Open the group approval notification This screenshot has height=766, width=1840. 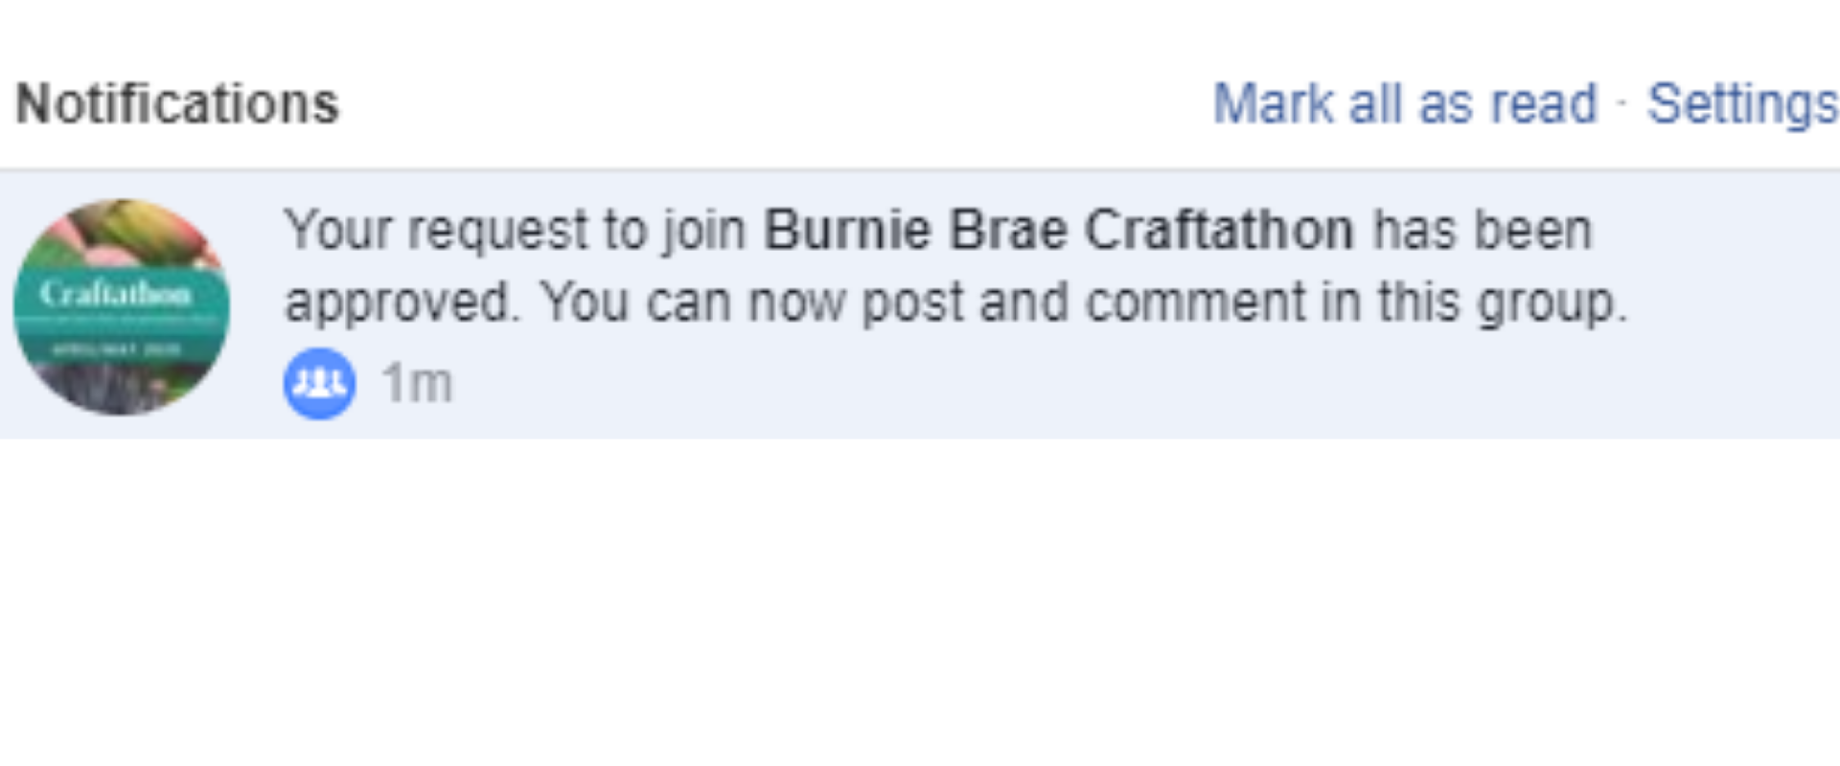click(920, 304)
